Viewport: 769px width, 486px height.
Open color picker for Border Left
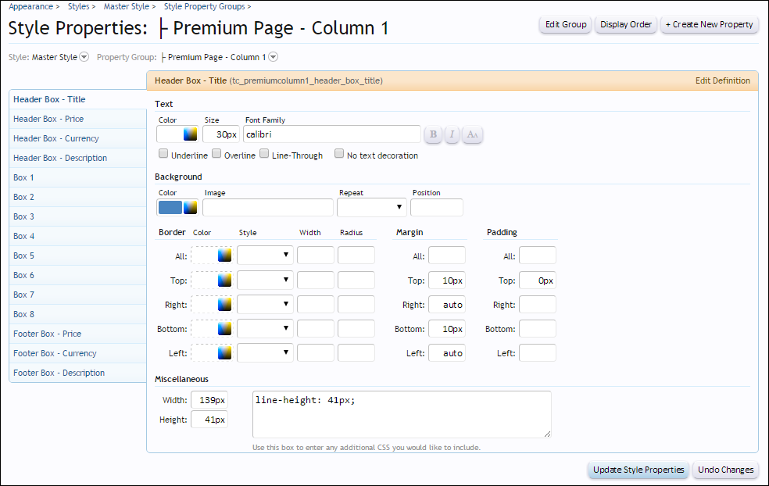(225, 353)
